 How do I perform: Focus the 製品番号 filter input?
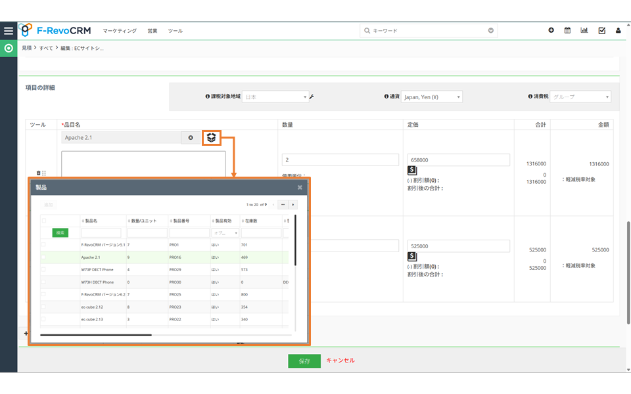tap(189, 232)
